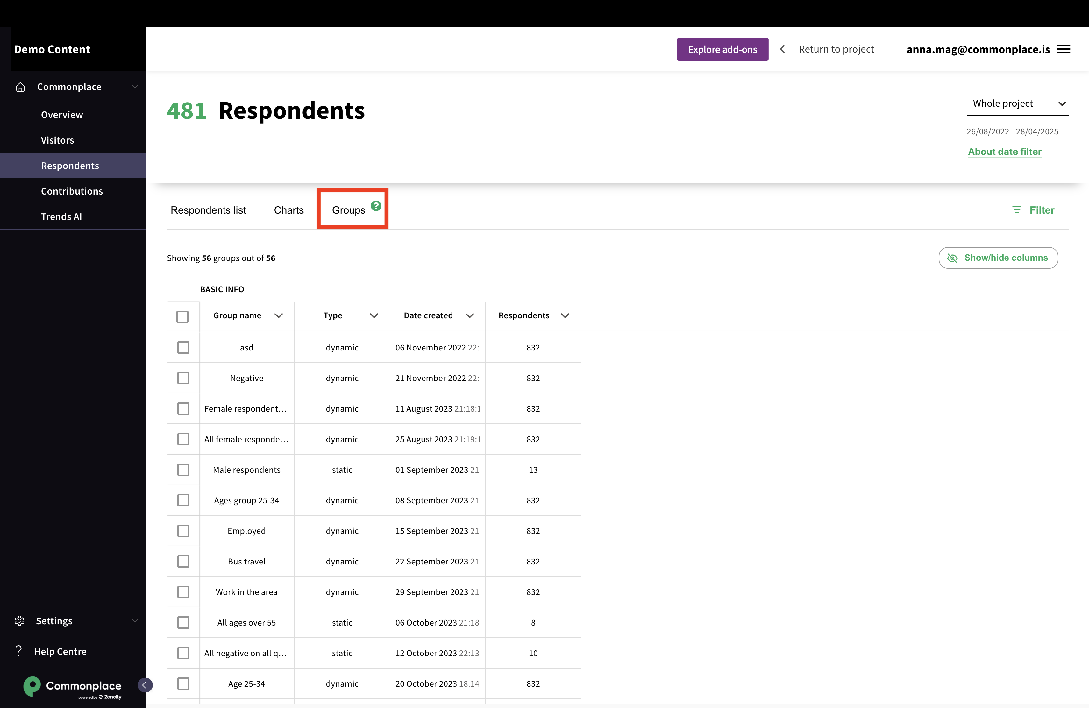Click the Filter lines icon

1016,210
